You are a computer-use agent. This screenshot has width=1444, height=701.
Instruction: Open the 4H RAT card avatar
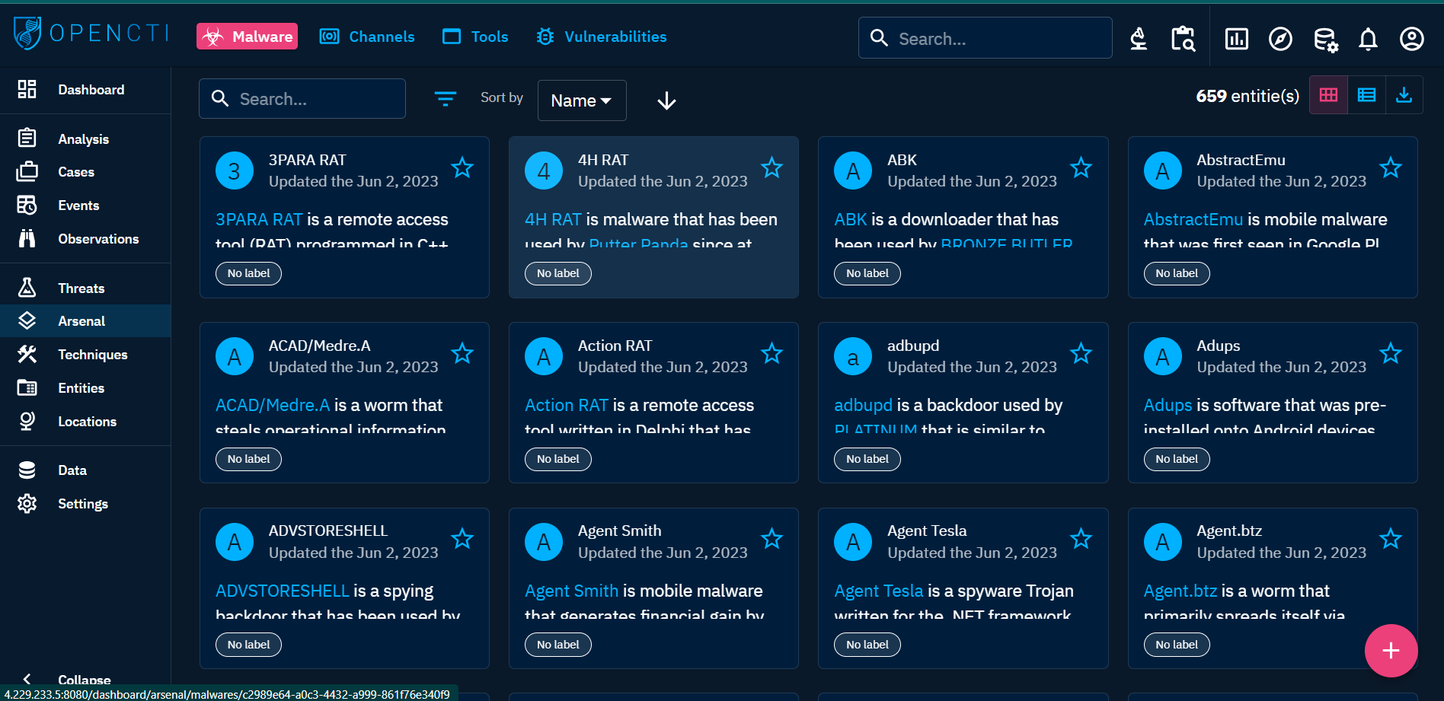[544, 170]
